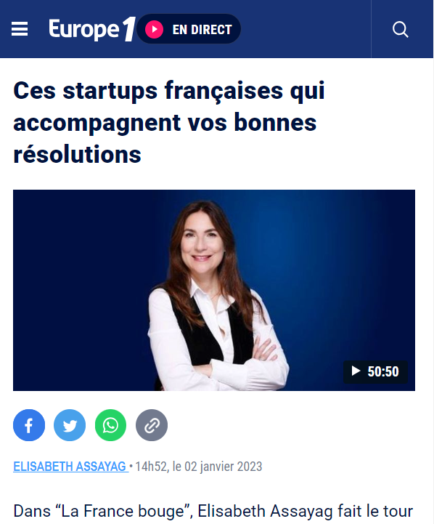Open the search magnifier icon

coord(401,29)
